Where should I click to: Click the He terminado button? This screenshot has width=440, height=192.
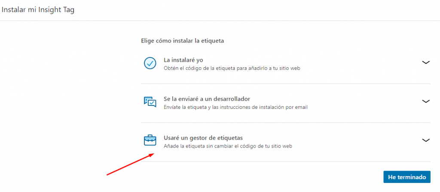click(407, 177)
